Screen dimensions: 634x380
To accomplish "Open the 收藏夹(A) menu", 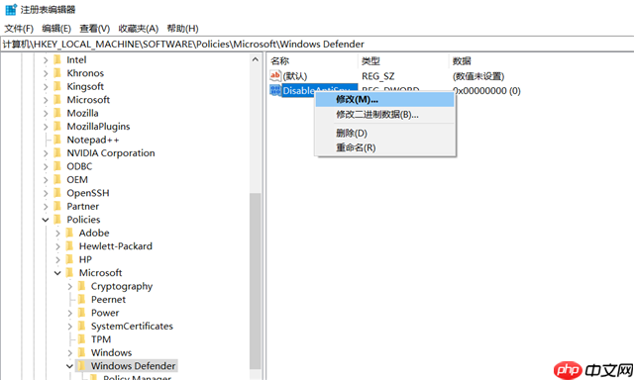I will coord(139,29).
